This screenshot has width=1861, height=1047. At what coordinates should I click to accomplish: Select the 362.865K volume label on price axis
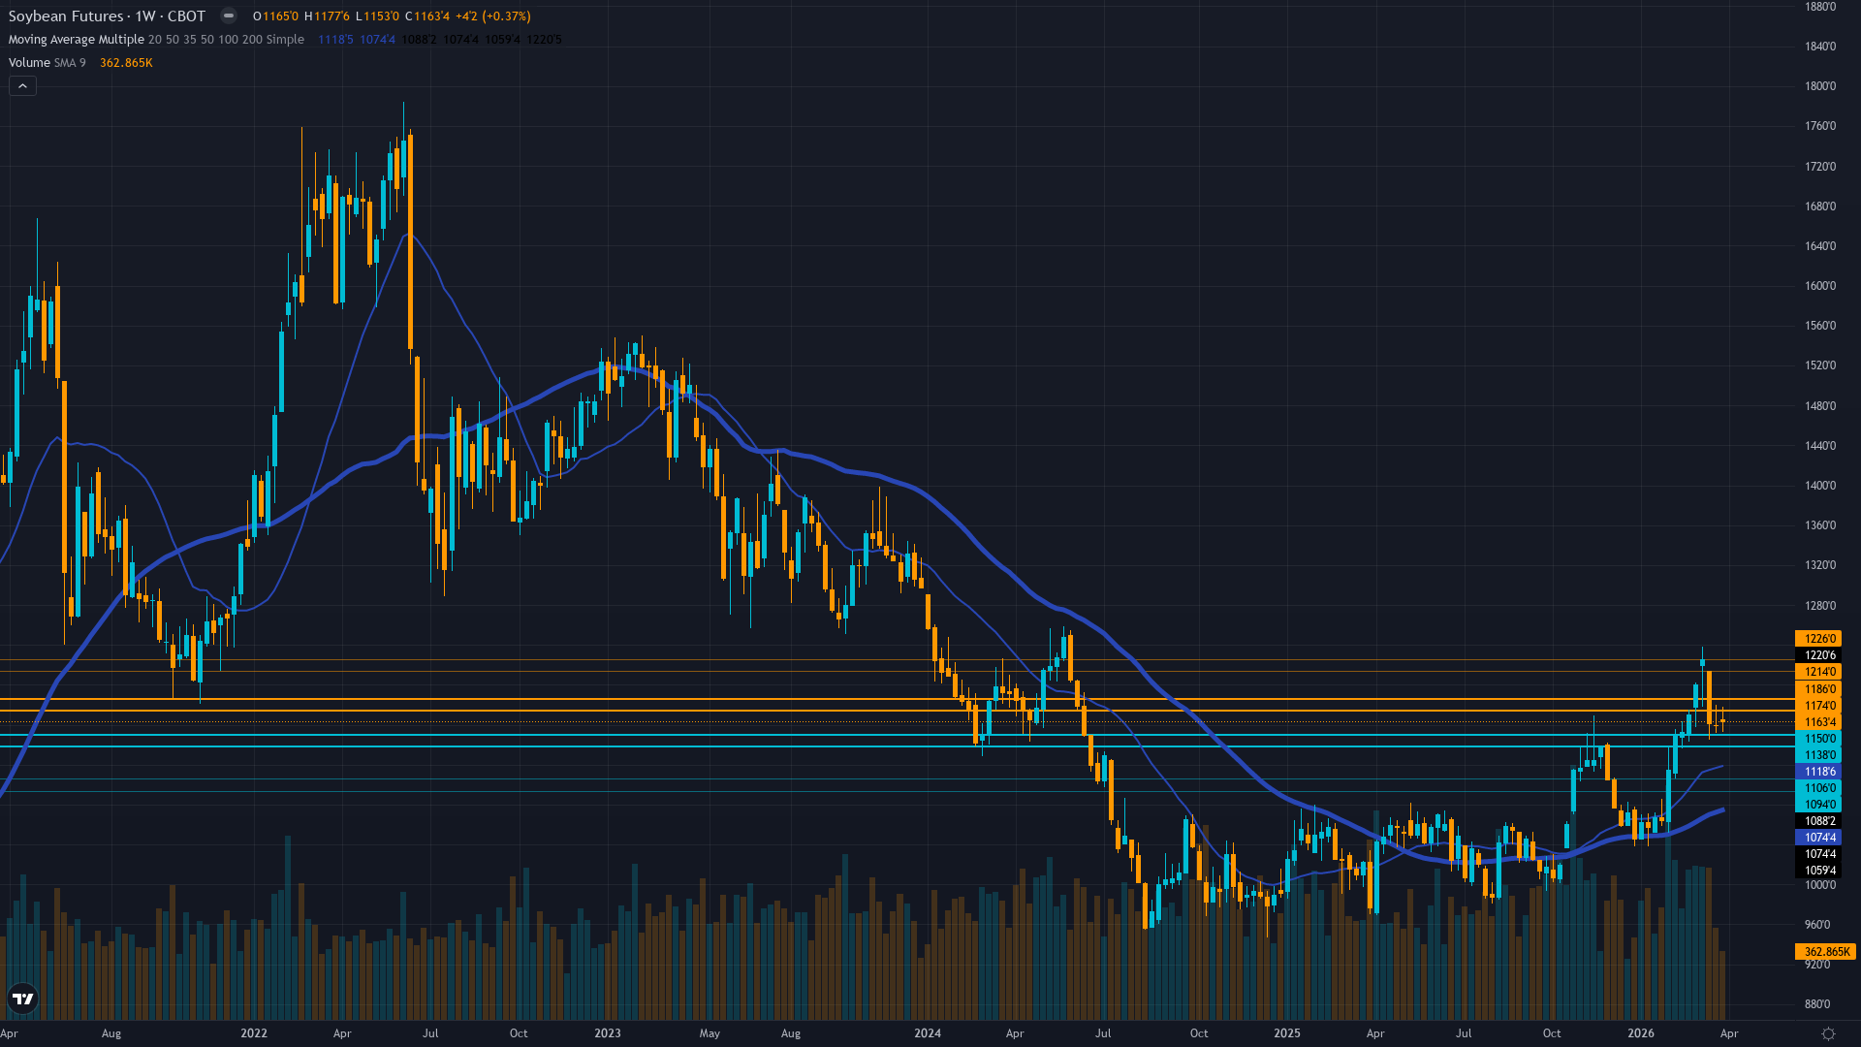pos(1826,952)
